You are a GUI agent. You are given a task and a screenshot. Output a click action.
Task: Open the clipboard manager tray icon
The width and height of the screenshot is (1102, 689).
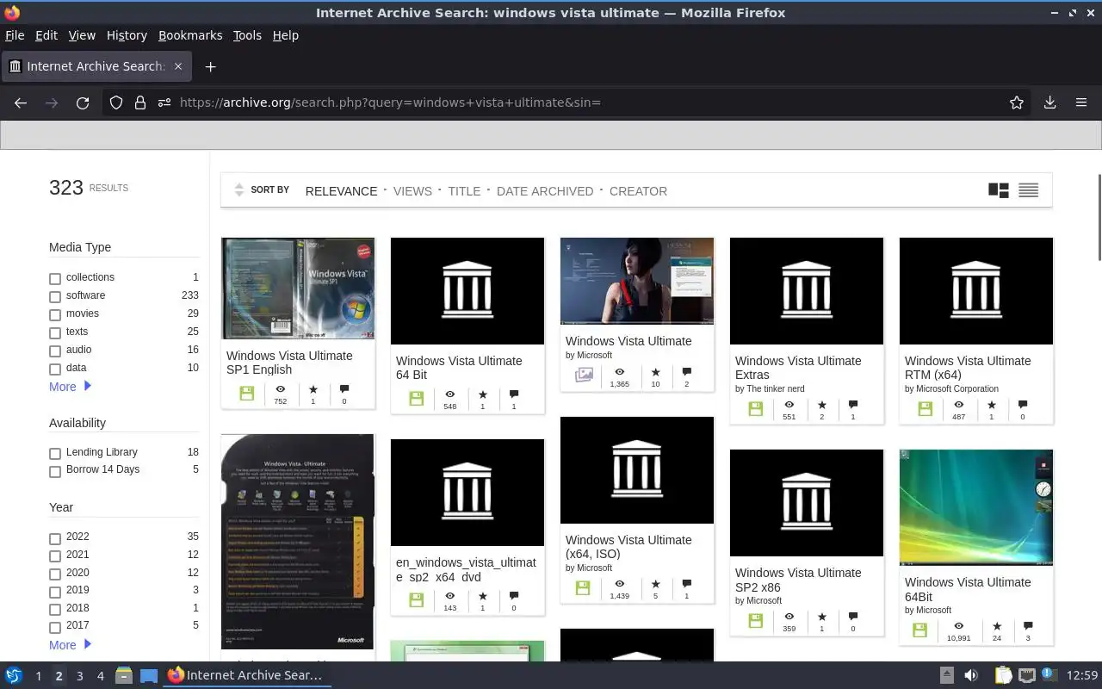[1003, 675]
